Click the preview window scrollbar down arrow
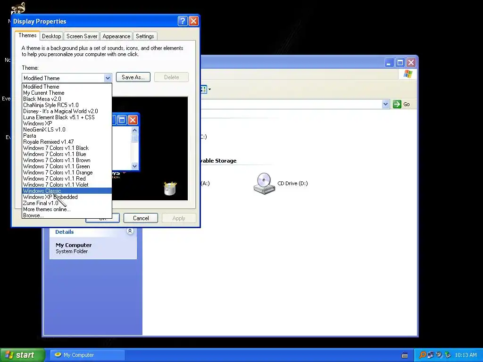Viewport: 483px width, 362px height. [134, 166]
